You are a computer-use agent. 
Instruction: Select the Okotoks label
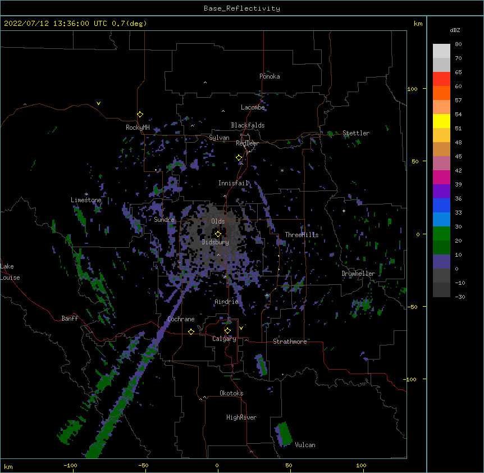click(231, 393)
